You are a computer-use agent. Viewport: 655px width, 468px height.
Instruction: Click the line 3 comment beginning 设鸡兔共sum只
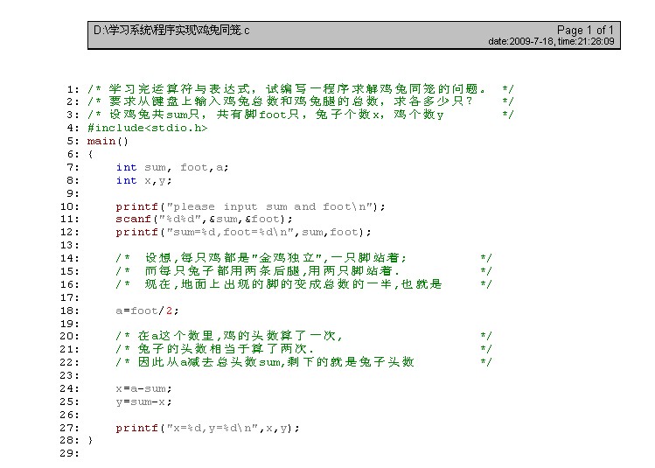point(300,115)
